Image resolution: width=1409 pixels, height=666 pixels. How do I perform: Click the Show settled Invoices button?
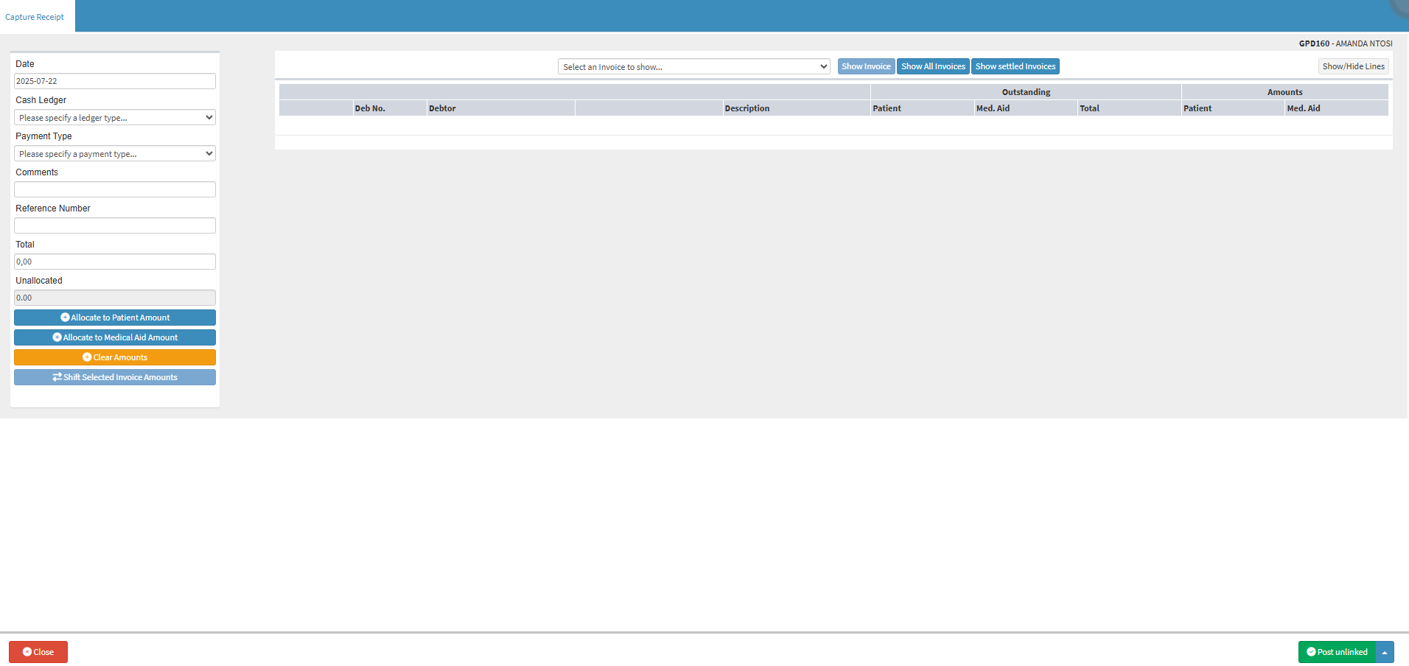[x=1015, y=66]
